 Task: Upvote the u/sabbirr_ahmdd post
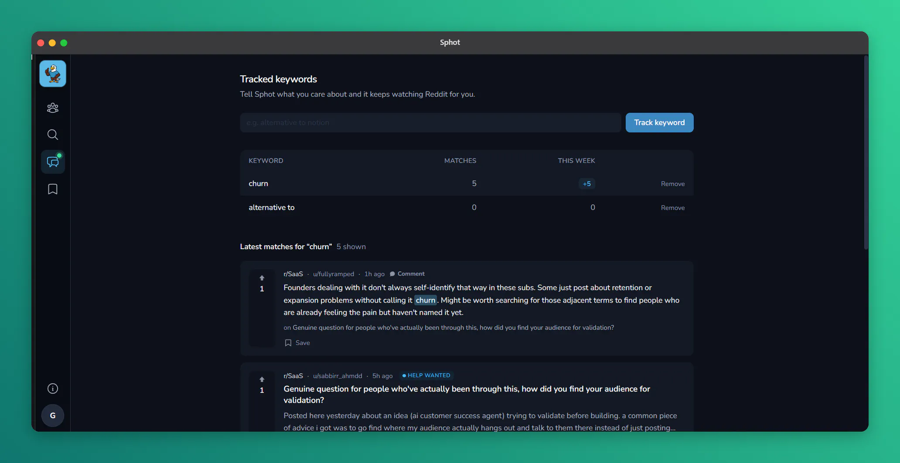click(x=262, y=379)
